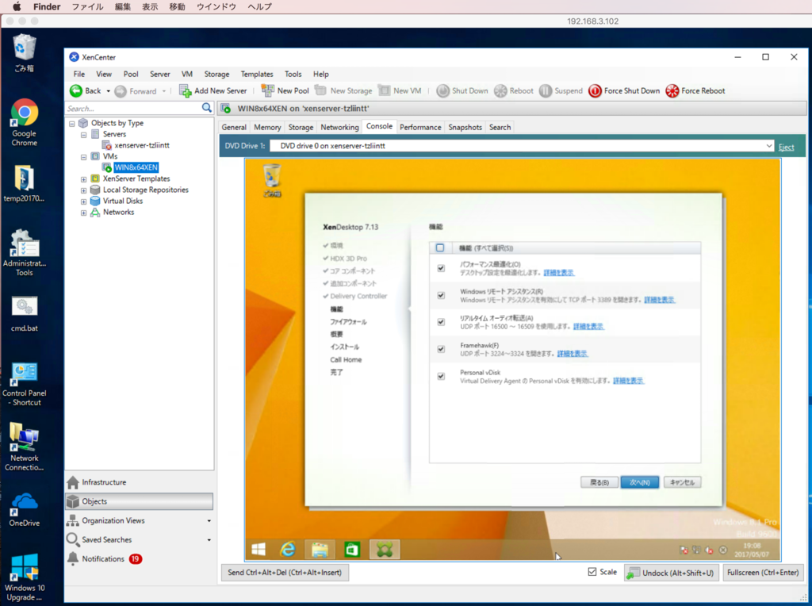The height and width of the screenshot is (606, 812).
Task: Expand the Networks tree node
Action: click(83, 213)
